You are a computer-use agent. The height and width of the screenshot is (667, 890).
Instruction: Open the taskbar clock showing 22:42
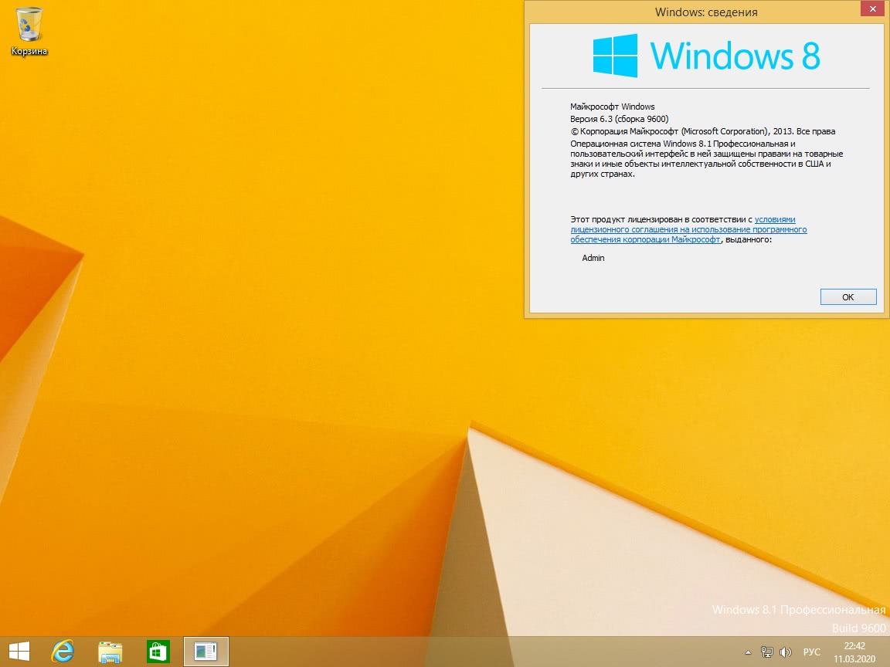[854, 652]
